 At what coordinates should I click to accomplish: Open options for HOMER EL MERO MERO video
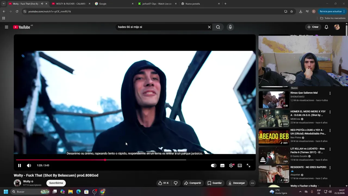330,112
